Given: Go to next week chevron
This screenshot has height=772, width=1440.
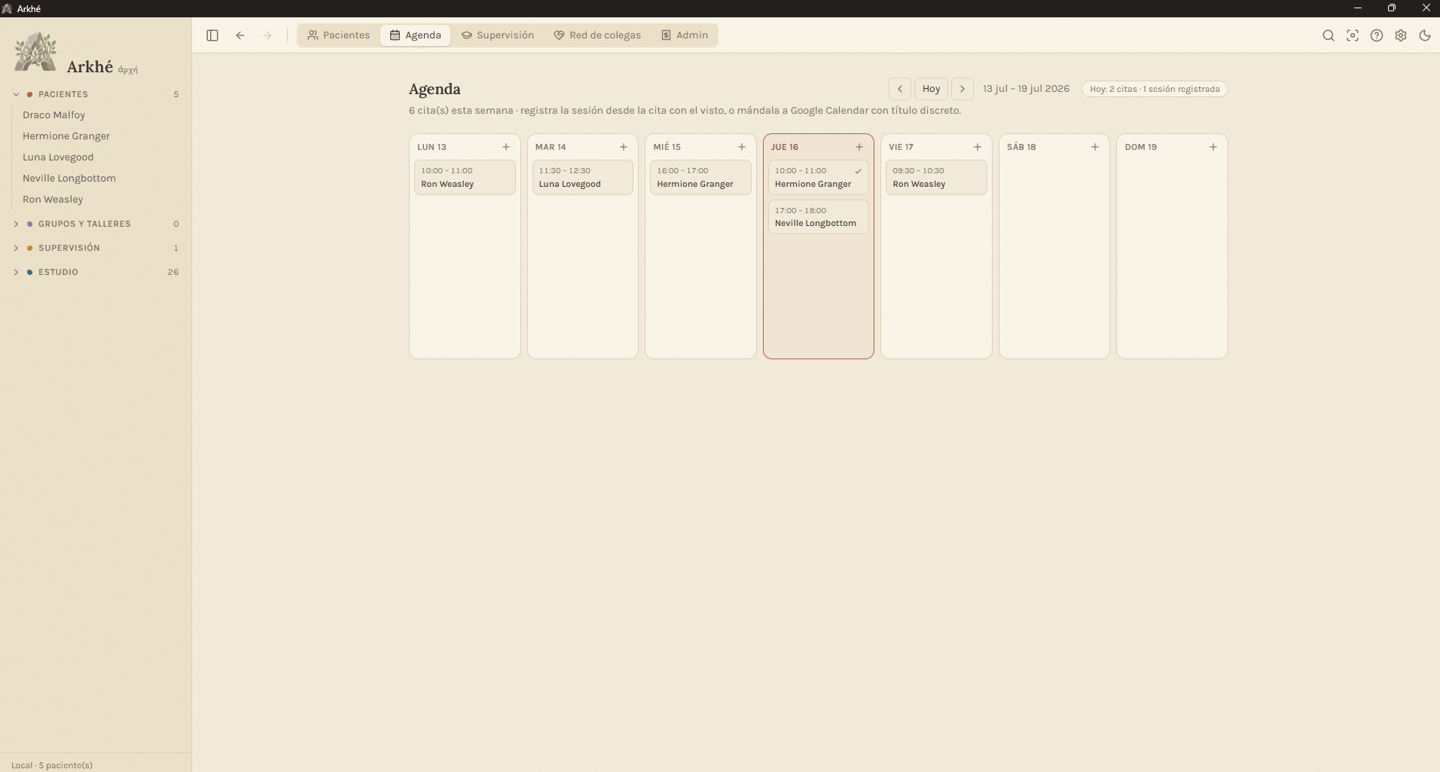Looking at the screenshot, I should 963,89.
